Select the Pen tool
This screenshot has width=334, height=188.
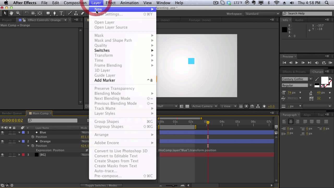tap(55, 13)
